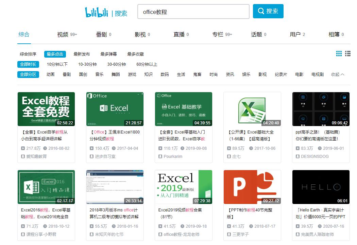The image size is (357, 245).
Task: Click the office教程 search input field
Action: tap(193, 11)
